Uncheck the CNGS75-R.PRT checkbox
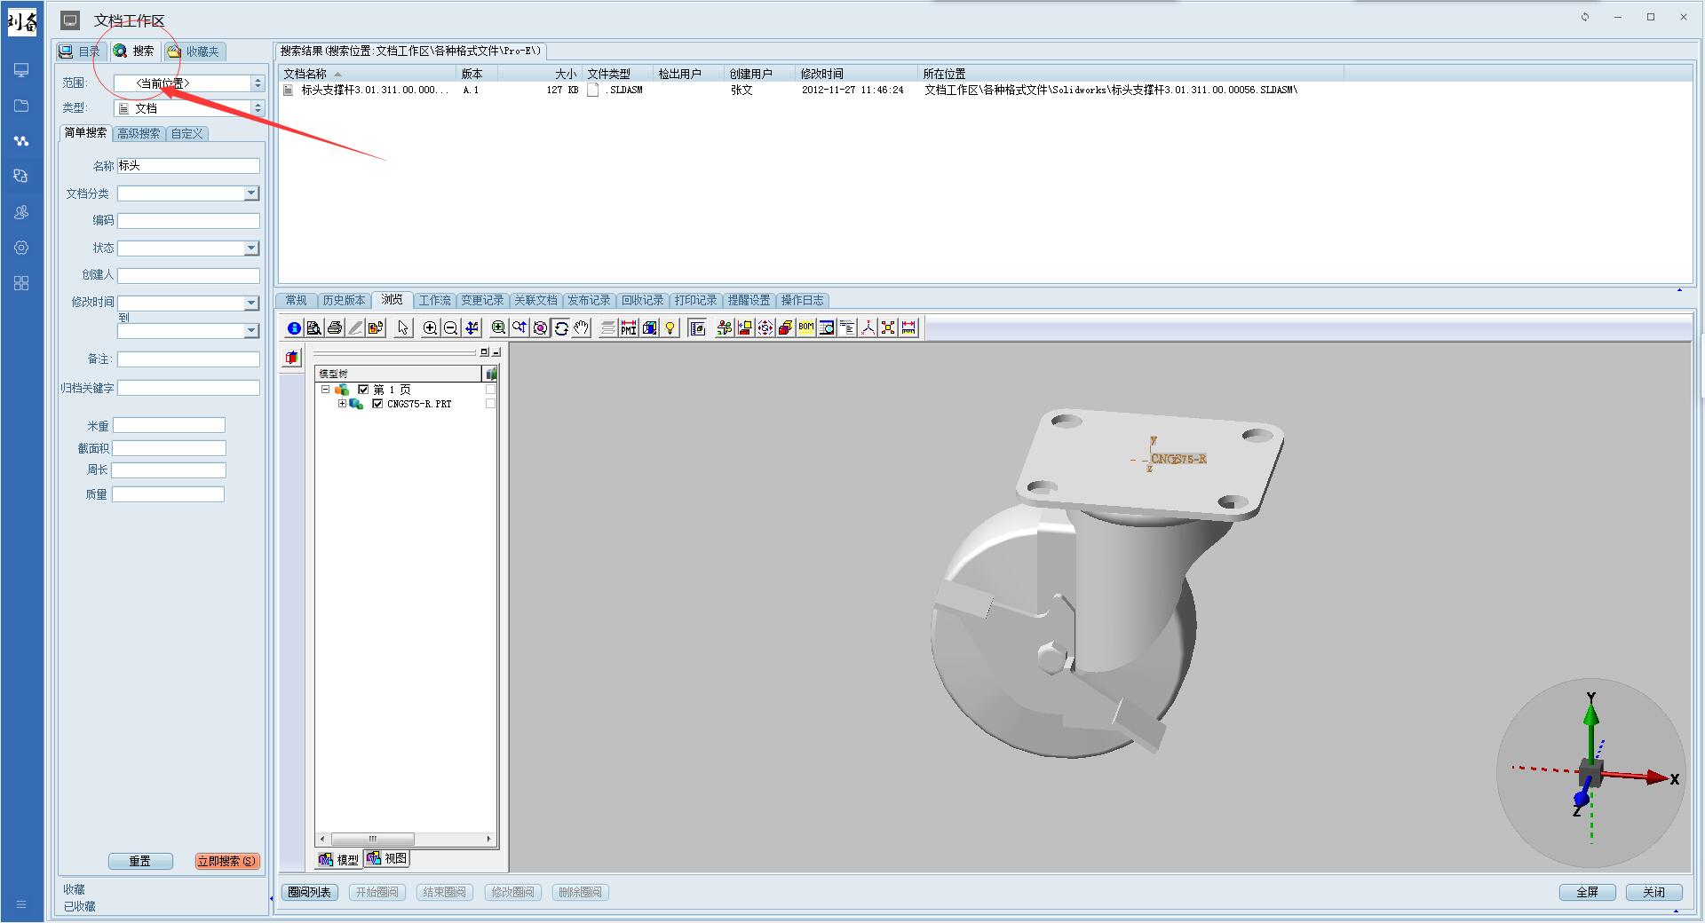 click(x=377, y=404)
